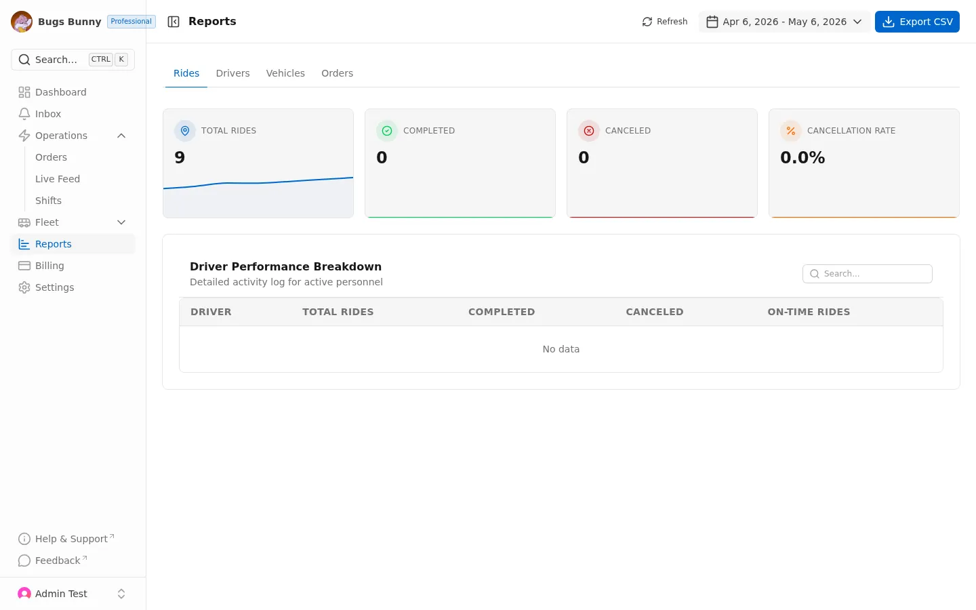The height and width of the screenshot is (610, 976).
Task: Open Help & Support link
Action: click(x=73, y=539)
